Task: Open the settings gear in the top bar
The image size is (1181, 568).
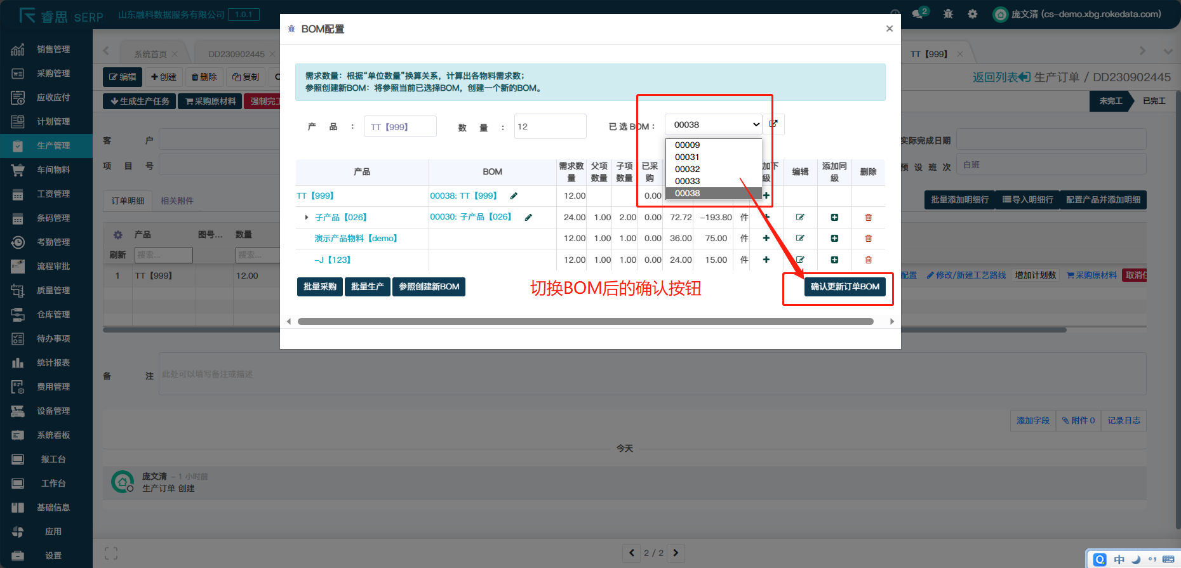Action: click(972, 14)
